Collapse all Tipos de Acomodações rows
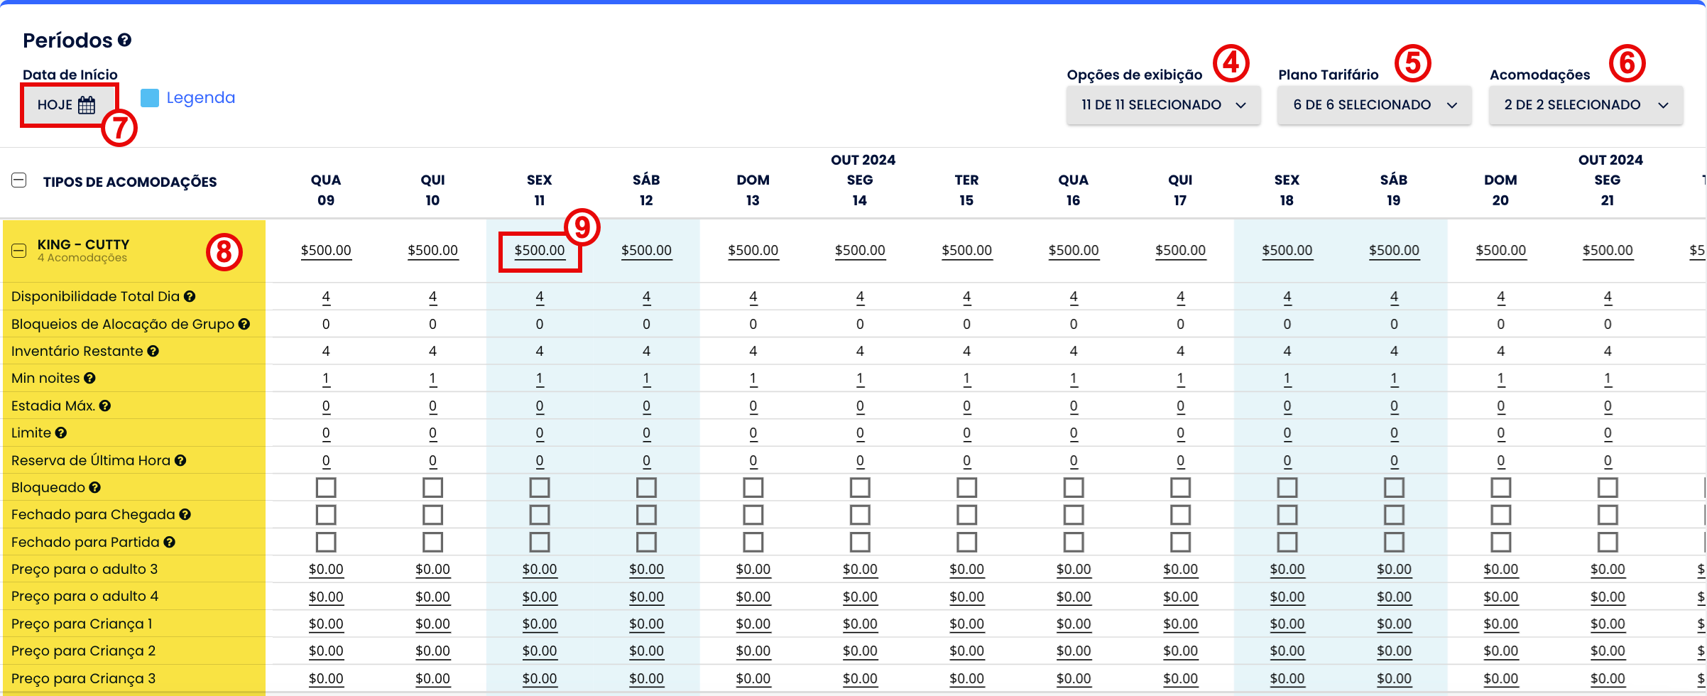The height and width of the screenshot is (696, 1707). [x=19, y=180]
